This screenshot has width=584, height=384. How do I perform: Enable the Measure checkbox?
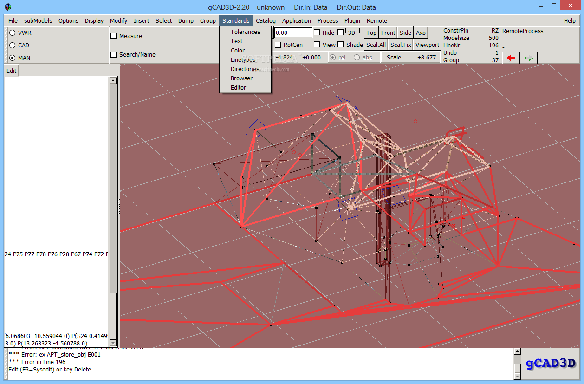pos(114,36)
